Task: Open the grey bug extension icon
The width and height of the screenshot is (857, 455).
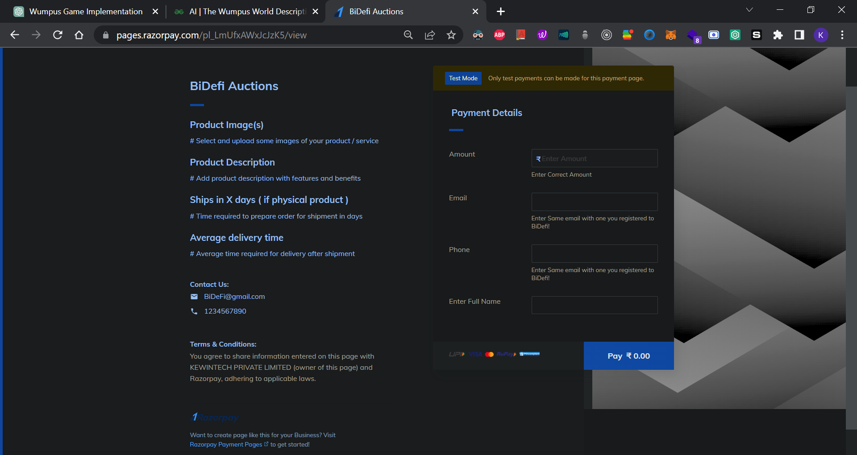Action: (585, 35)
